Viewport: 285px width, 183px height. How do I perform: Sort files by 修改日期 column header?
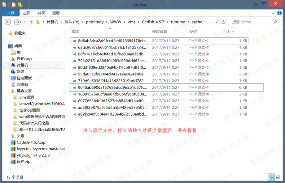(160, 32)
